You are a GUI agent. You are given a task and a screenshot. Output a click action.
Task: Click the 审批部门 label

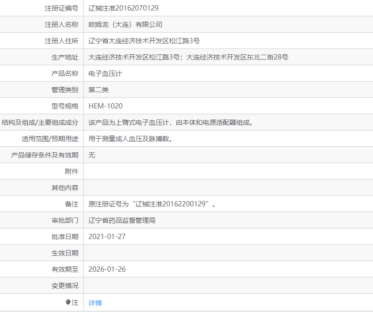pos(65,220)
